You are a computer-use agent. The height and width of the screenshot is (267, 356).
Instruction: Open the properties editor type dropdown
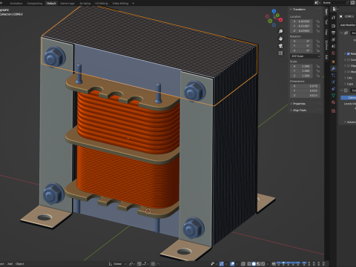(335, 9)
